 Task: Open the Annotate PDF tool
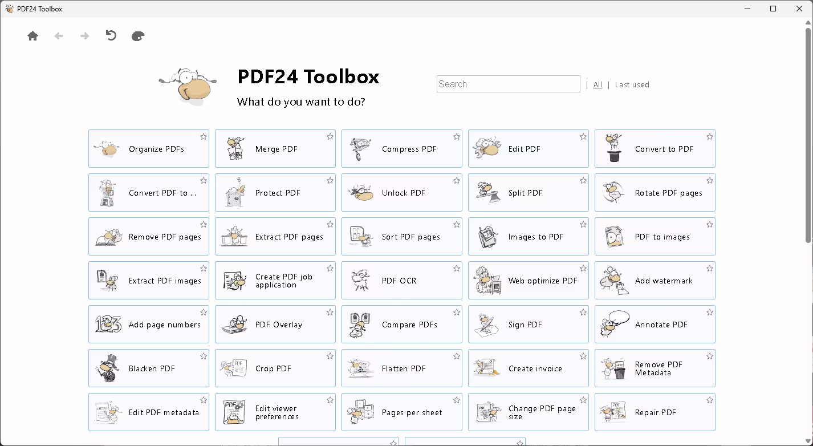(655, 325)
